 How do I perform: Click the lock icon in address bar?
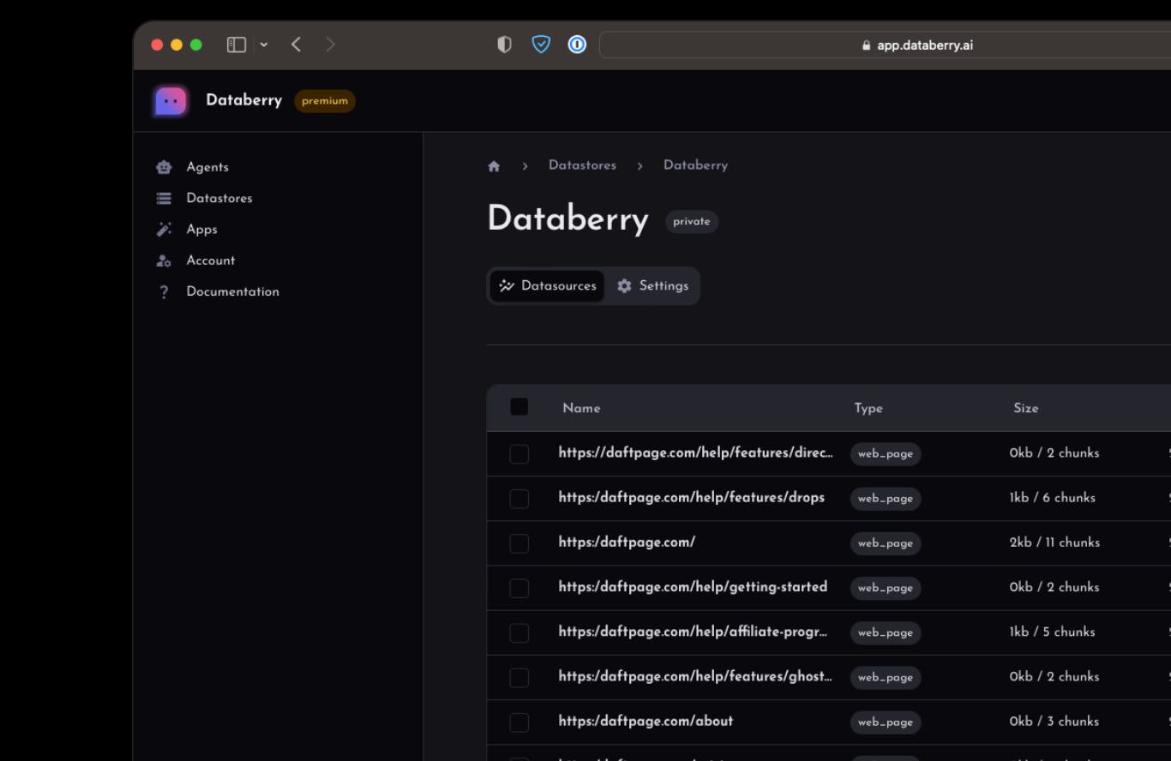coord(866,45)
